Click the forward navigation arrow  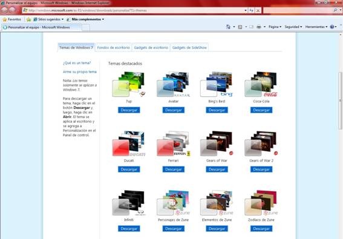click(13, 10)
